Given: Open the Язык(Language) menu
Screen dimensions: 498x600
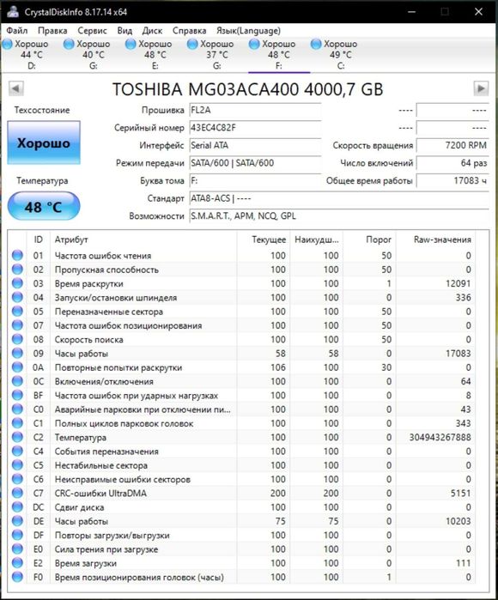Looking at the screenshot, I should 248,31.
